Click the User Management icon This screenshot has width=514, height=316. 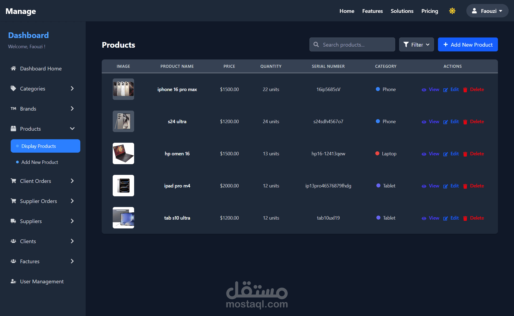click(13, 281)
